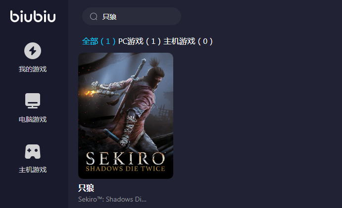Image resolution: width=342 pixels, height=208 pixels.
Task: Click the gold SHADOWS DIE TWICE text
Action: coord(125,169)
